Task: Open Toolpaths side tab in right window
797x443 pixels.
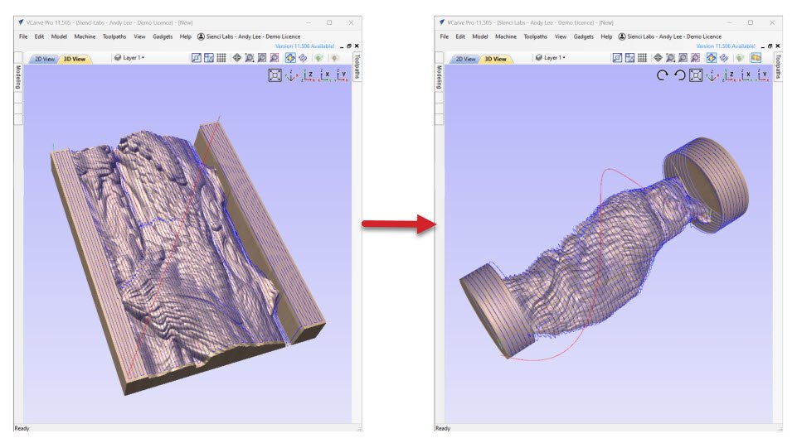Action: pyautogui.click(x=778, y=67)
